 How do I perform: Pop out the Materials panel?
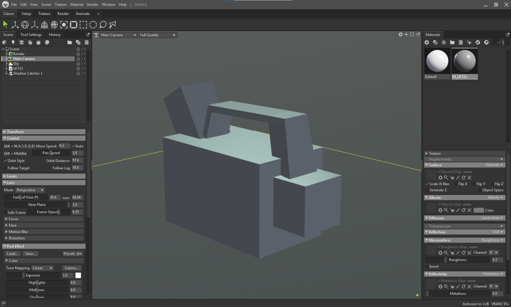pyautogui.click(x=507, y=34)
